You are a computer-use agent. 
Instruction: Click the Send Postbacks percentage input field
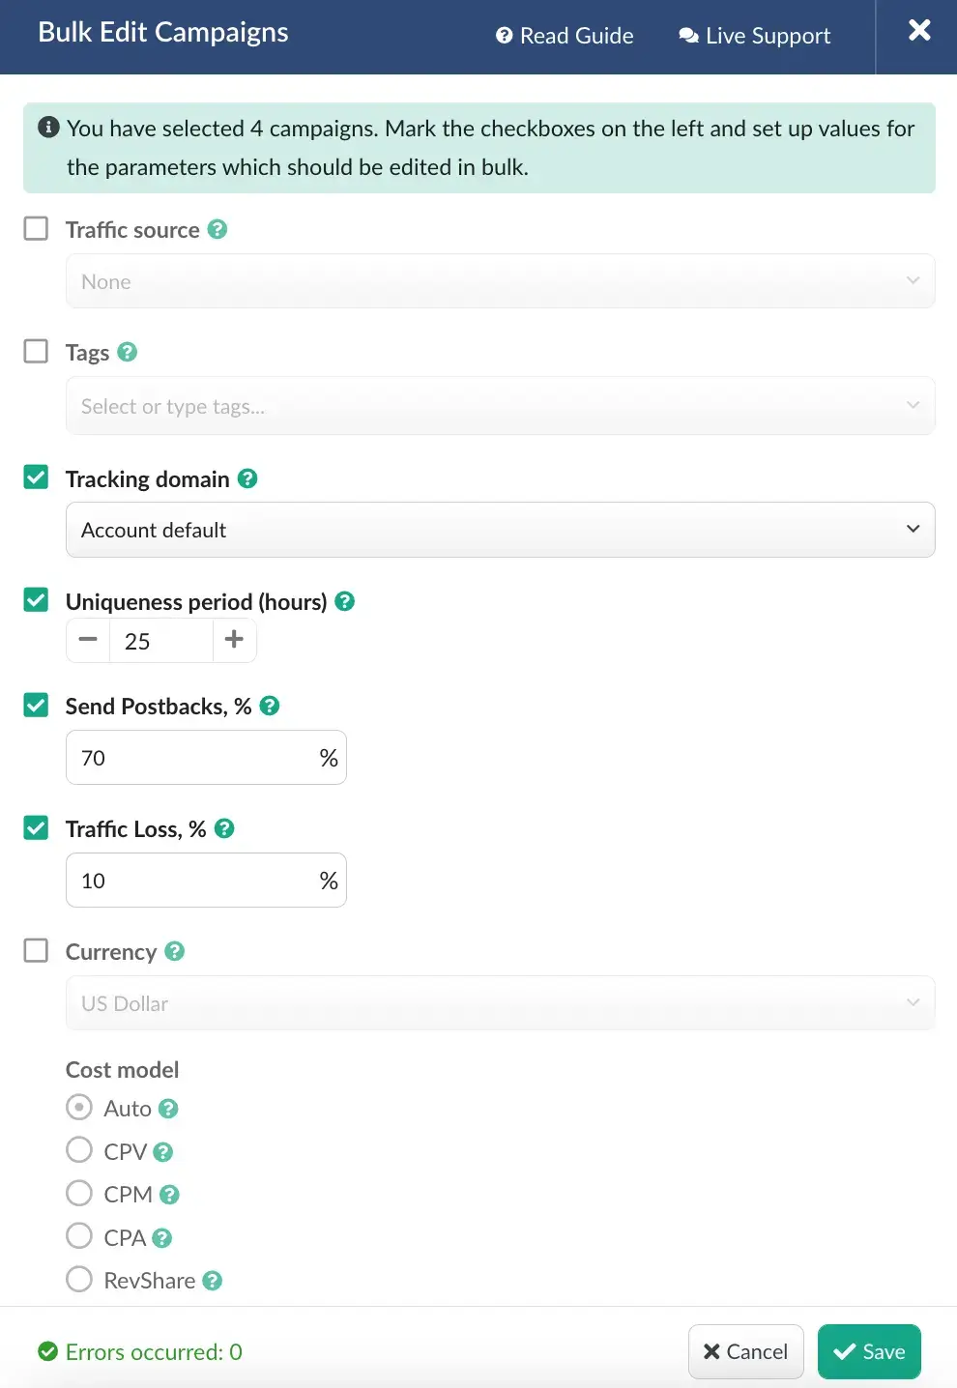(x=191, y=758)
